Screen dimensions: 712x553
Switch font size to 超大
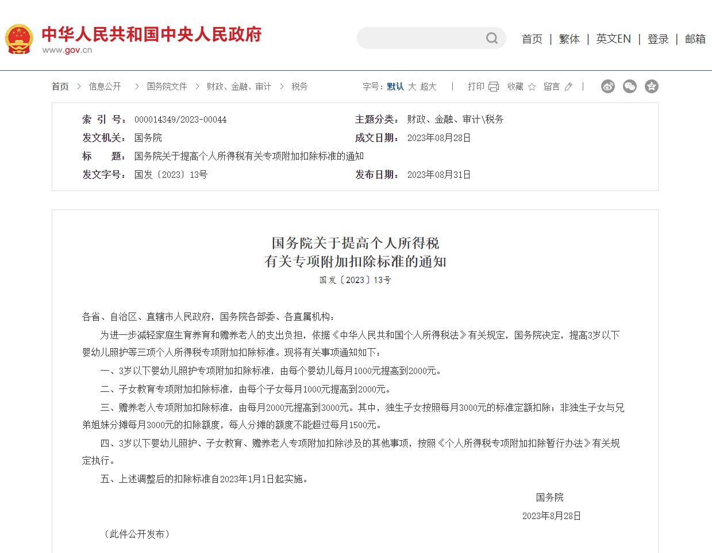point(428,86)
